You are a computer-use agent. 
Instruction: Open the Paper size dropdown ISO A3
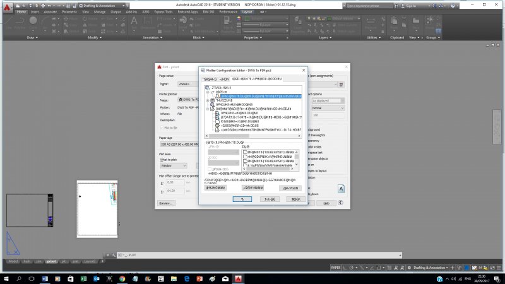[x=179, y=145]
